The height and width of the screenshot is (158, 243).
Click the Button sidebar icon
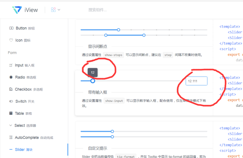coord(11,28)
